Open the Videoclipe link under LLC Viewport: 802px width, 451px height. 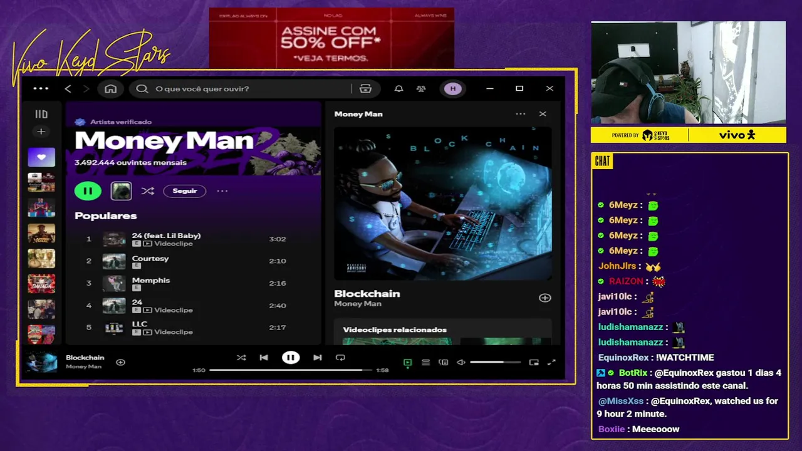(x=174, y=332)
